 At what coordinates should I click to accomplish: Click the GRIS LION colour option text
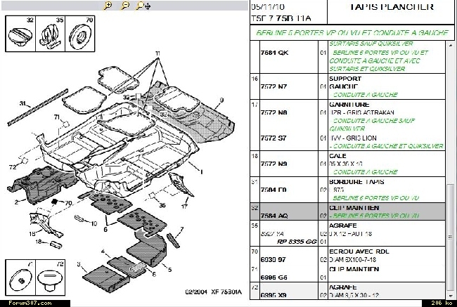click(361, 138)
